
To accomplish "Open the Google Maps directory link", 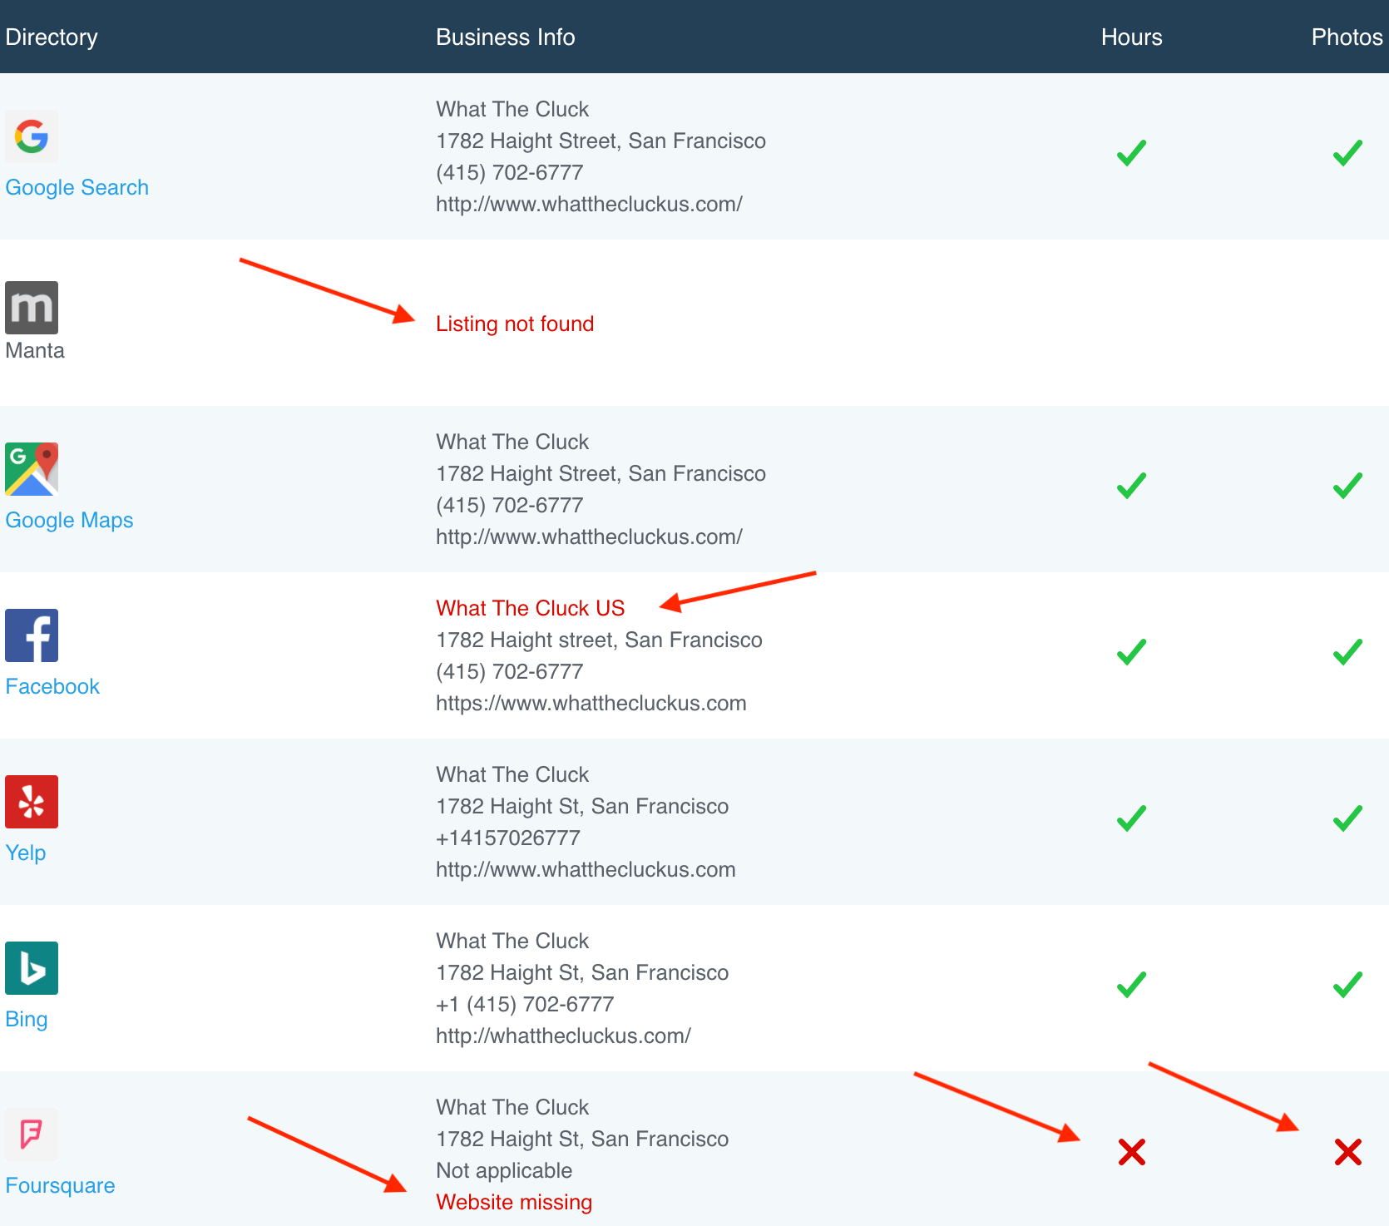I will point(69,521).
